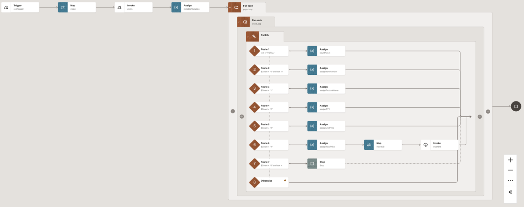
Task: Click the Stop action icon
Action: (x=312, y=163)
